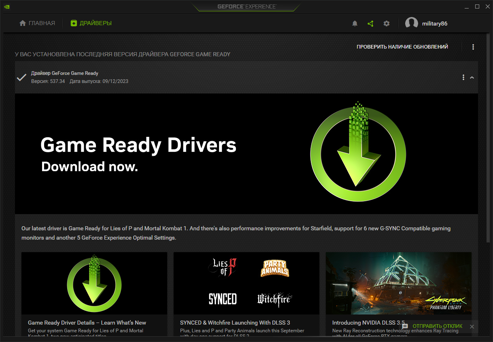The image size is (493, 342).
Task: Click the NVIDIA logo in title bar
Action: click(6, 6)
